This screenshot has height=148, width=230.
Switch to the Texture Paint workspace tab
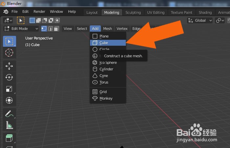pos(181,12)
